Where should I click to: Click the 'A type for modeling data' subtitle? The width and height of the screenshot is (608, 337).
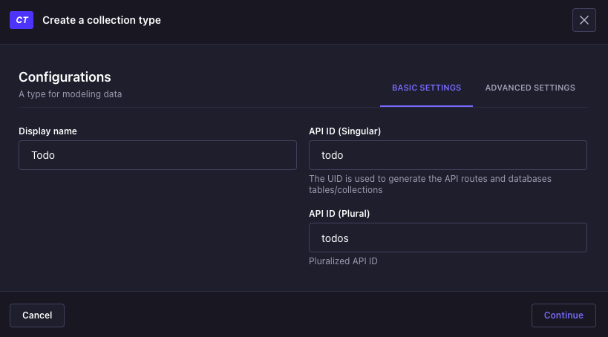click(71, 94)
